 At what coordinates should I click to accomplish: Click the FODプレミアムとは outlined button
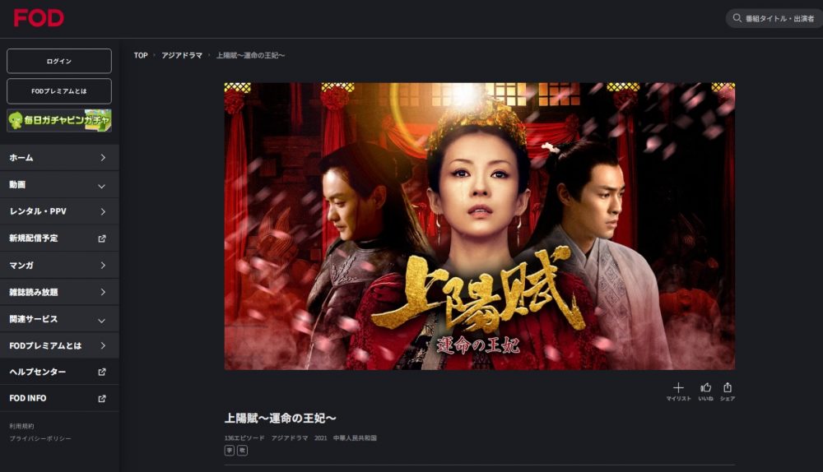[59, 90]
